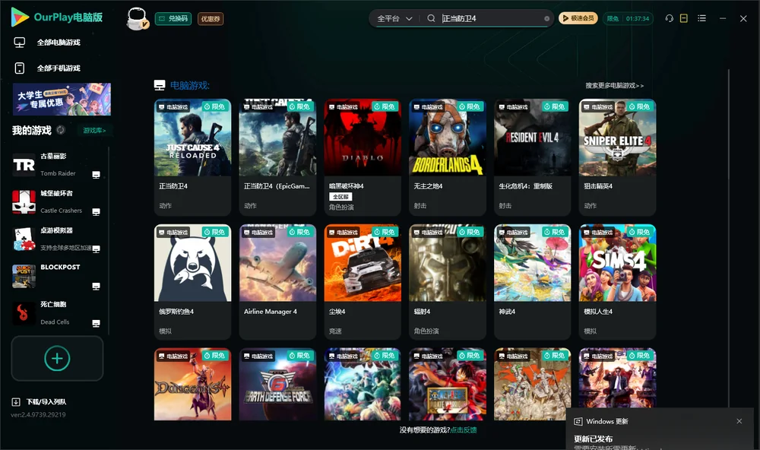
Task: Click the 下载/导入列表 download icon
Action: (x=16, y=402)
